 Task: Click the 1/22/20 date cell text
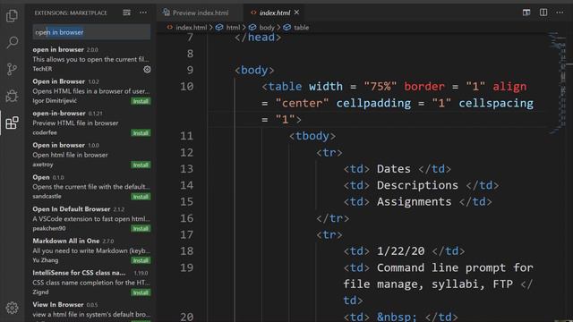point(400,251)
